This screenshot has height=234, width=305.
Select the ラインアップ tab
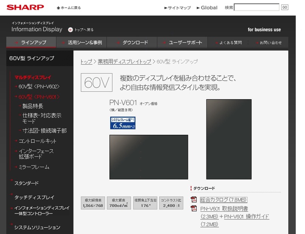31,42
